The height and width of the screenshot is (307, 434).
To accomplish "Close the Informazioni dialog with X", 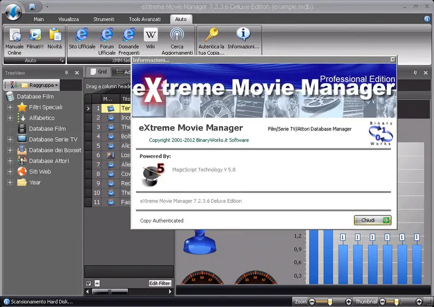I will pyautogui.click(x=393, y=60).
